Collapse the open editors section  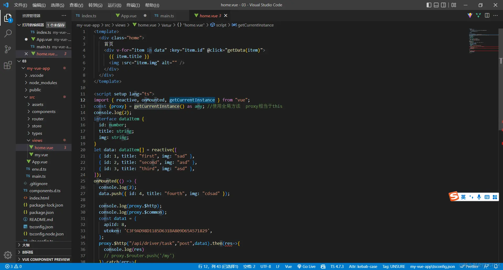click(x=19, y=25)
